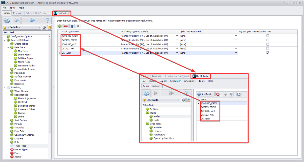Open scenario settings gear icon beside <Default>

pos(44,27)
